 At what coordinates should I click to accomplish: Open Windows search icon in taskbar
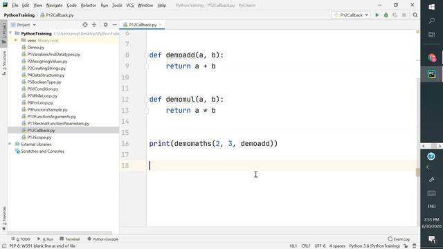pyautogui.click(x=432, y=21)
